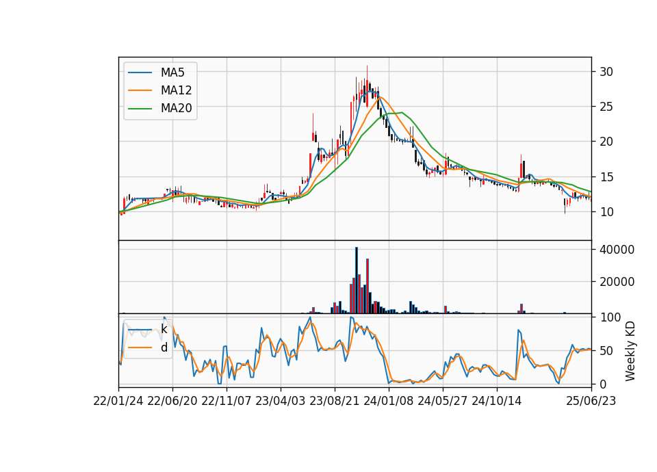The height and width of the screenshot is (472, 657).
Task: Click the 22/11/07 date axis label
Action: [x=227, y=401]
